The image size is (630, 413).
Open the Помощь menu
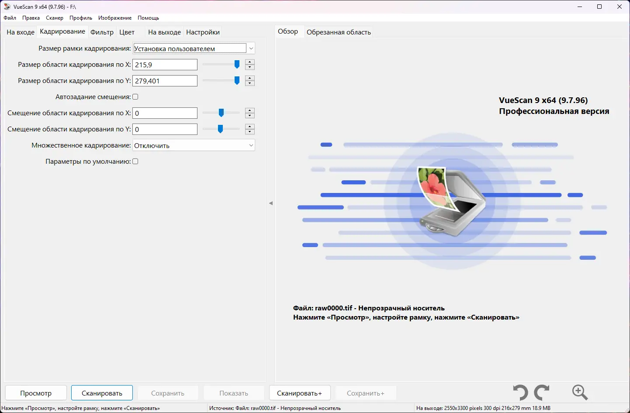(149, 18)
